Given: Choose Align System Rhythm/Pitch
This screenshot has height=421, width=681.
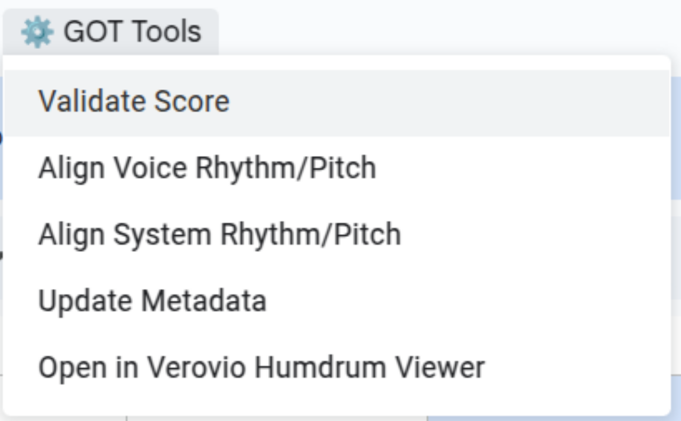Looking at the screenshot, I should click(337, 235).
